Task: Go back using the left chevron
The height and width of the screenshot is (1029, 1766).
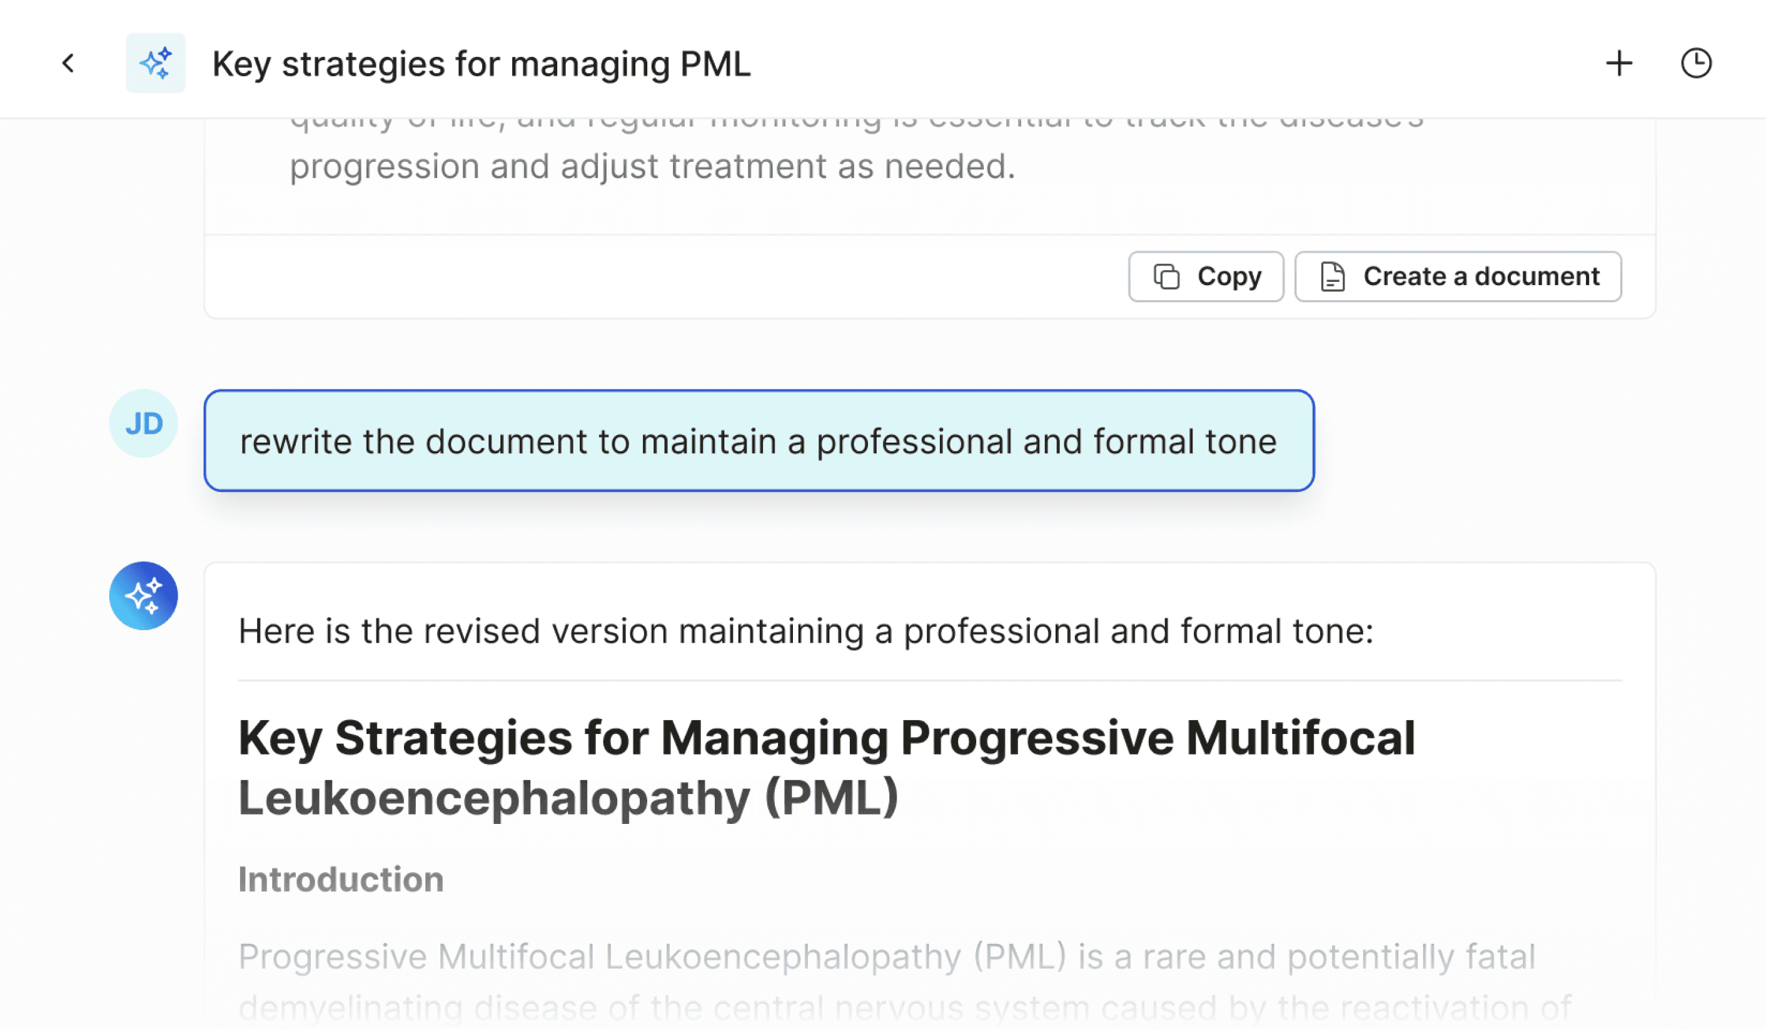Action: pyautogui.click(x=68, y=63)
